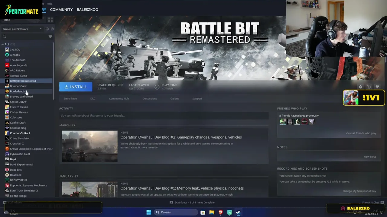387x217 pixels.
Task: Open the Discussions tab
Action: click(x=150, y=99)
